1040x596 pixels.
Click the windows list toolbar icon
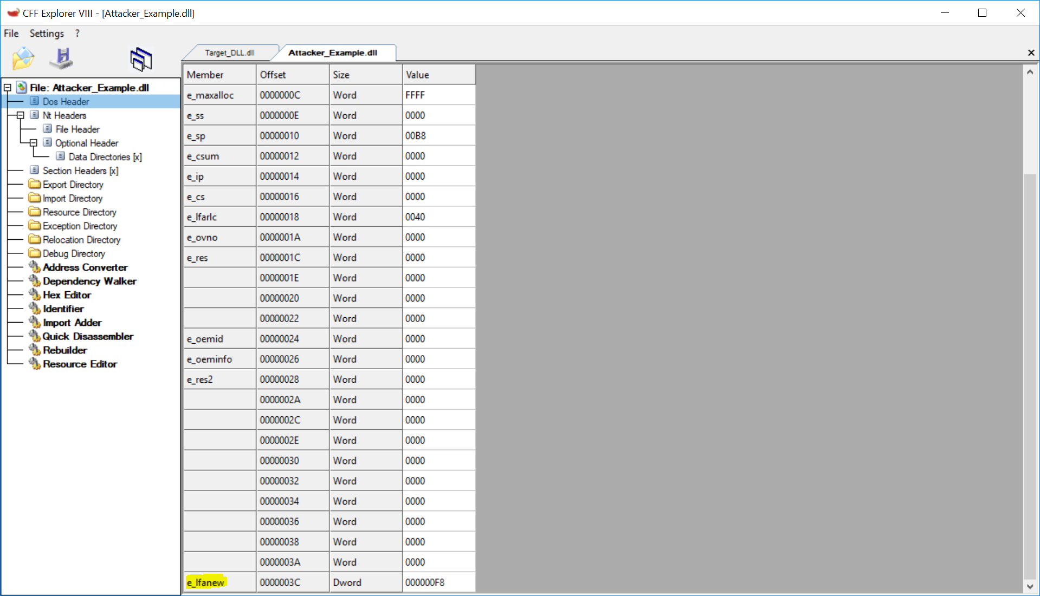pos(141,59)
